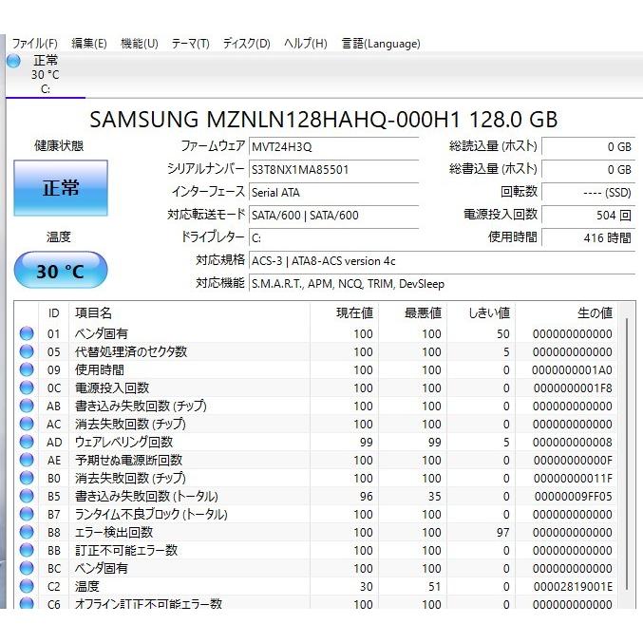Click the status icon for row BB
Viewport: 643px width, 643px height.
tap(27, 550)
